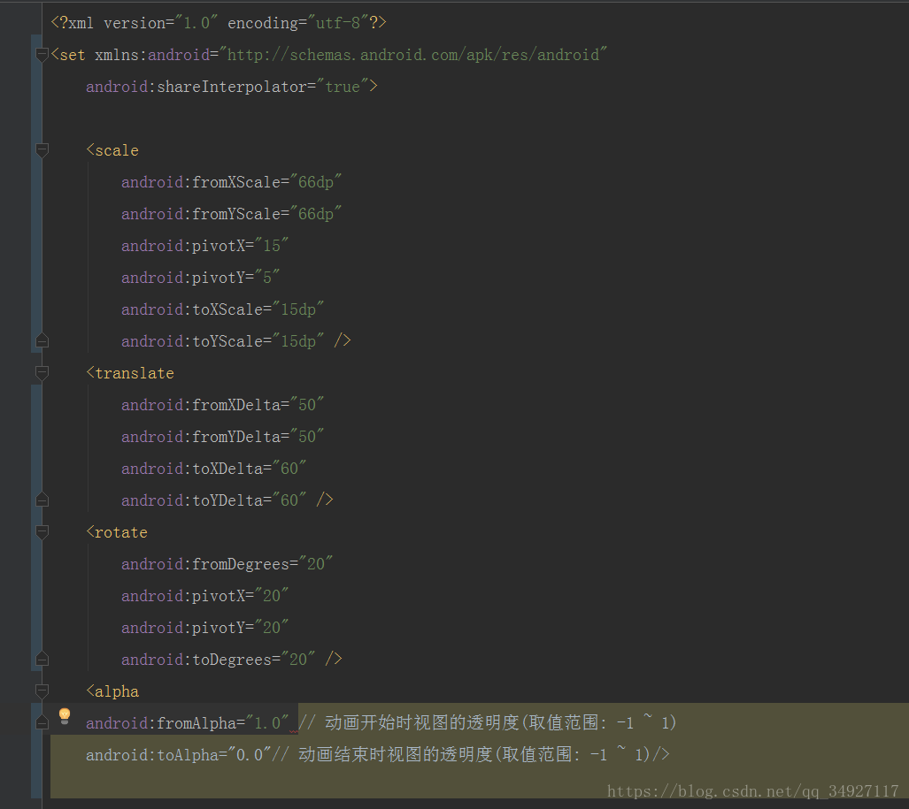Click fold end marker beside toDegrees line
This screenshot has height=809, width=909.
click(42, 659)
